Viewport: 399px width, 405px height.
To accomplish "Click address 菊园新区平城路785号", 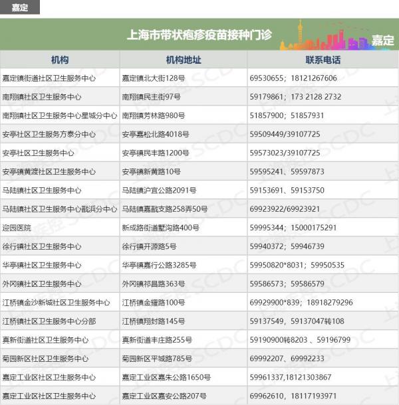I will [x=157, y=359].
